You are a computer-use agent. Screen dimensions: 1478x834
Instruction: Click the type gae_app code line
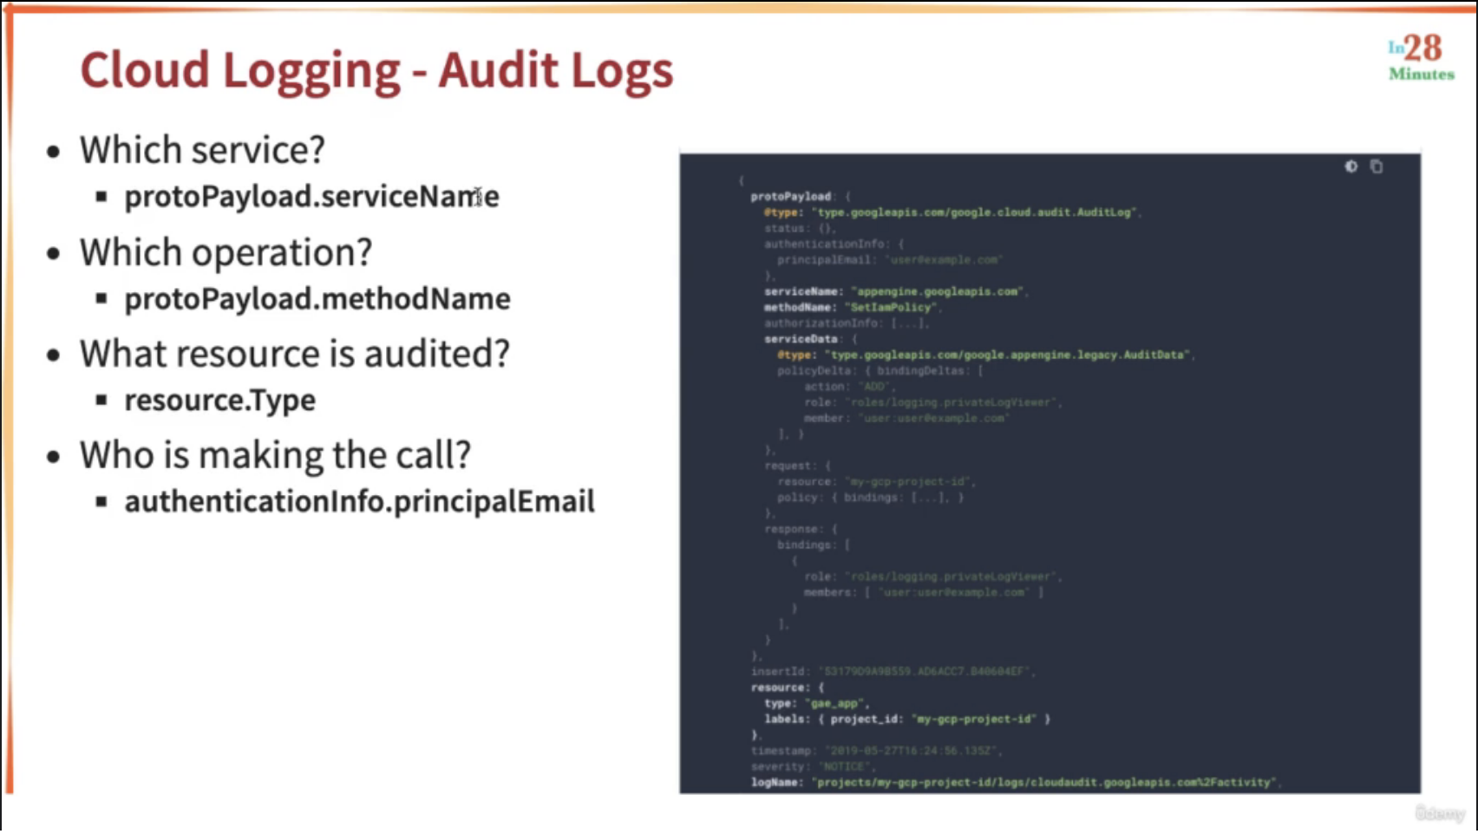[816, 704]
